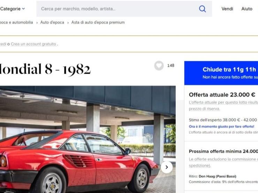Open prezzo di riserva info link
Image resolution: width=258 pixels, height=193 pixels.
point(204,109)
